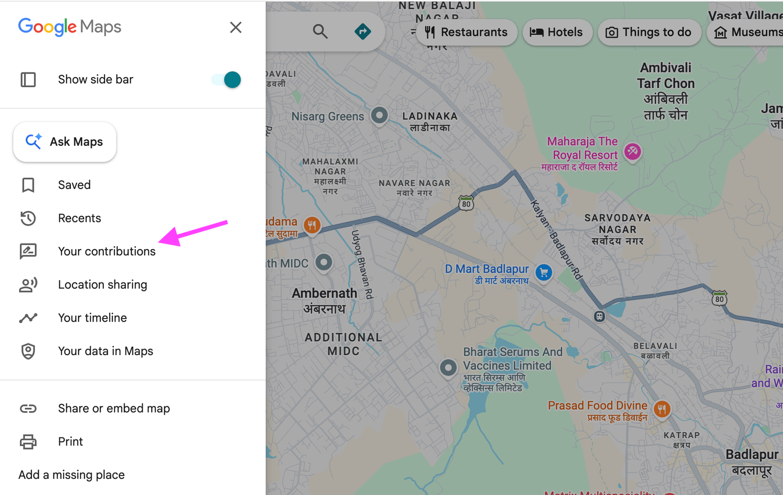Click the link icon for Share or embed

[28, 408]
